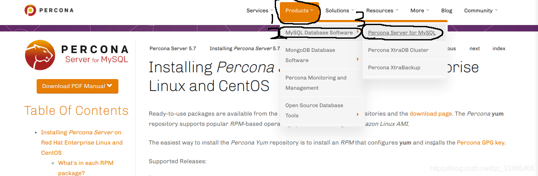Follow the download page link
This screenshot has height=176, width=538.
[431, 114]
